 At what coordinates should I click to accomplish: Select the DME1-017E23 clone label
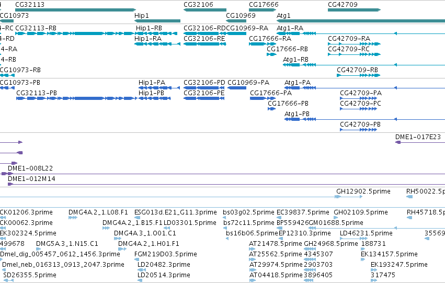(x=418, y=137)
